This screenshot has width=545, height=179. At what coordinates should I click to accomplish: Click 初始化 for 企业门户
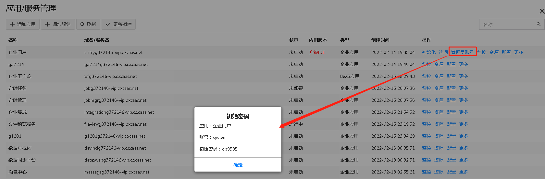[x=429, y=52]
